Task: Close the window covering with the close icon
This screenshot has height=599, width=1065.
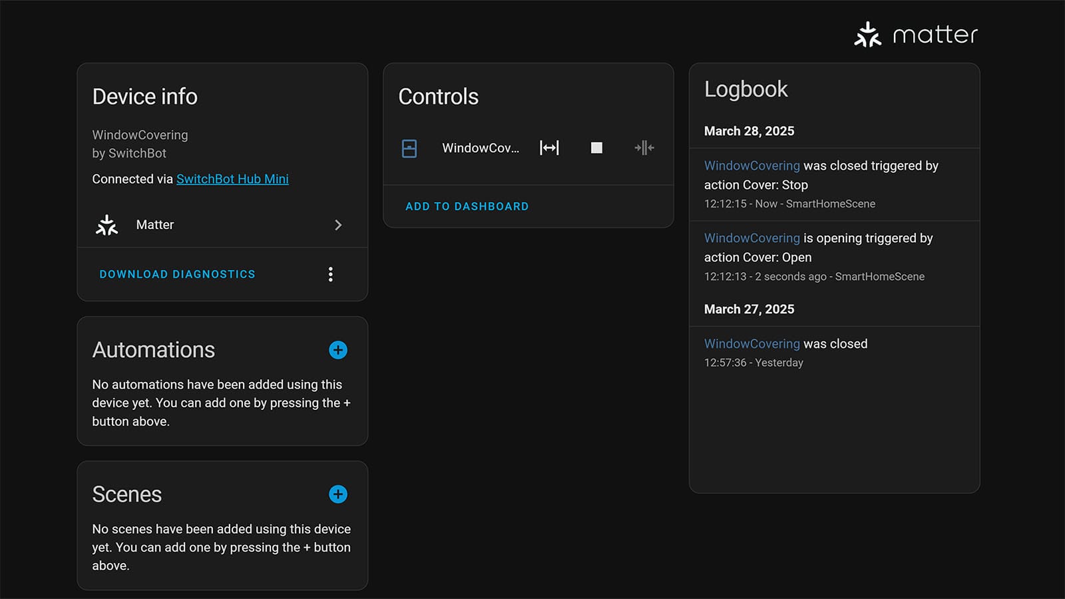Action: [x=644, y=148]
